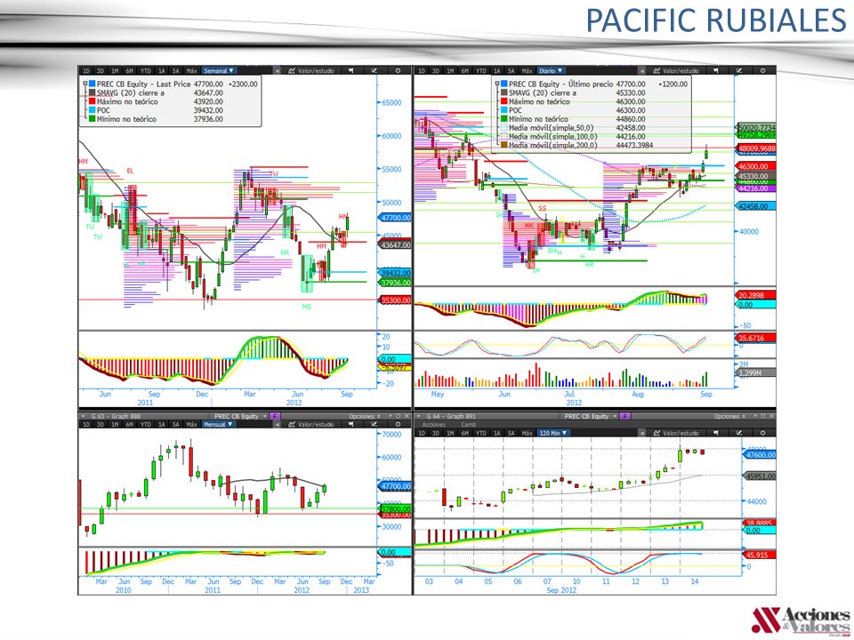Click Valor/estudio button in Mensual chart
Image resolution: width=854 pixels, height=640 pixels.
(x=311, y=424)
